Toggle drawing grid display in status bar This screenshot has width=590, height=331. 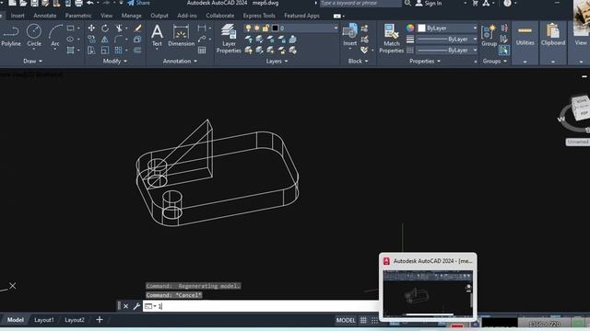(x=363, y=320)
